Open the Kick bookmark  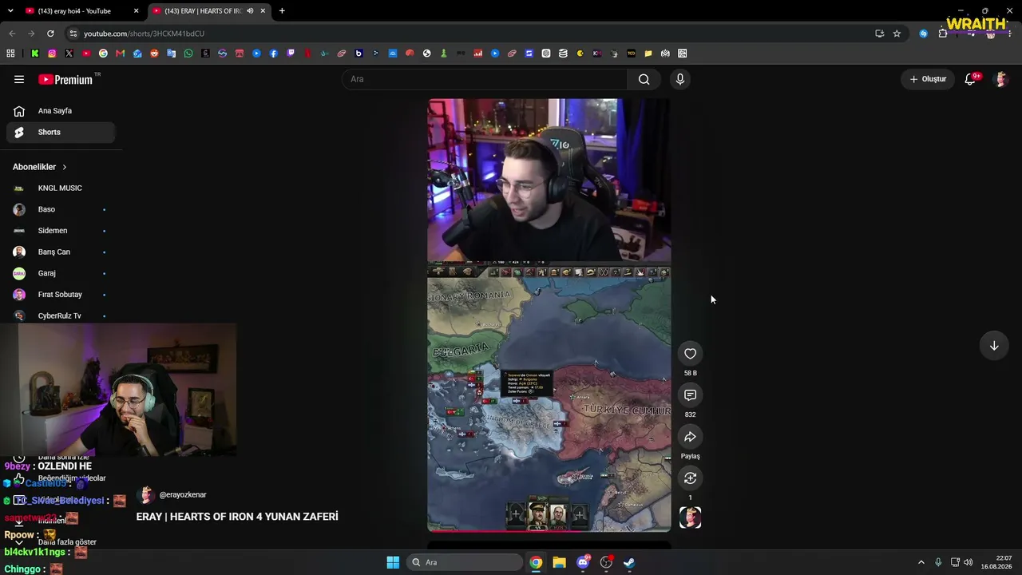pyautogui.click(x=35, y=54)
